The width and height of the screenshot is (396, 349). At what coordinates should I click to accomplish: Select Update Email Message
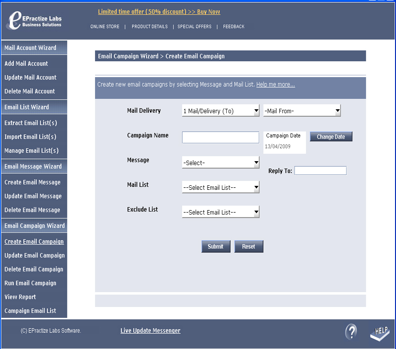[33, 196]
